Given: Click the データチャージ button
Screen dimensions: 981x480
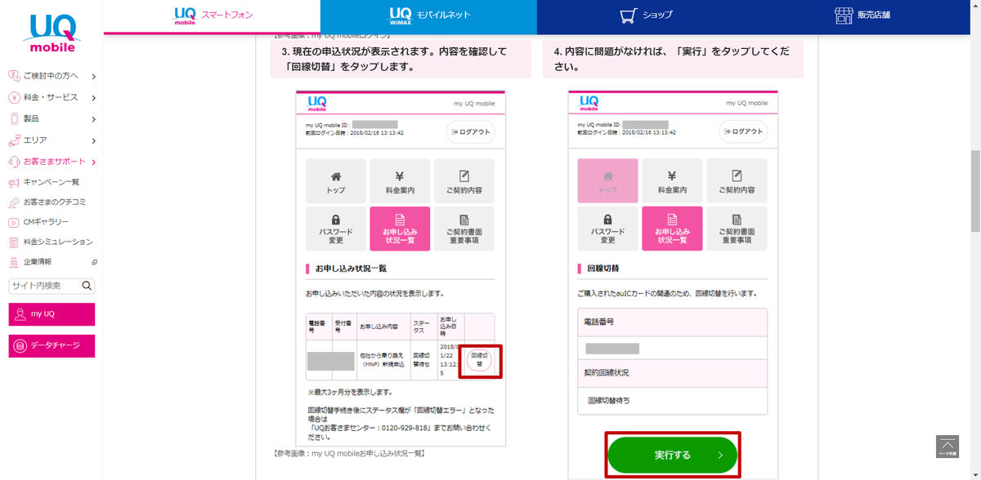Looking at the screenshot, I should pos(52,346).
